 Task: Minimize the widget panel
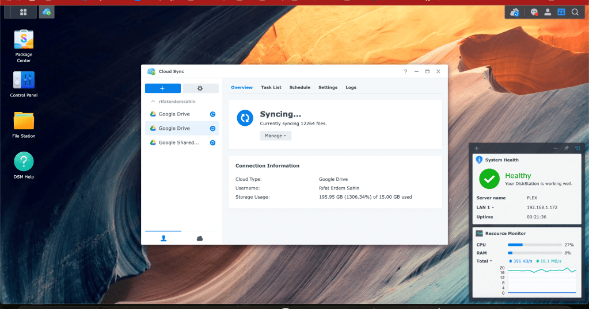[555, 148]
